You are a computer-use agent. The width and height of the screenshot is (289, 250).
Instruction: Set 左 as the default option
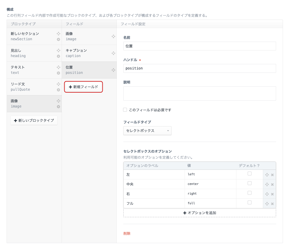tap(249, 174)
